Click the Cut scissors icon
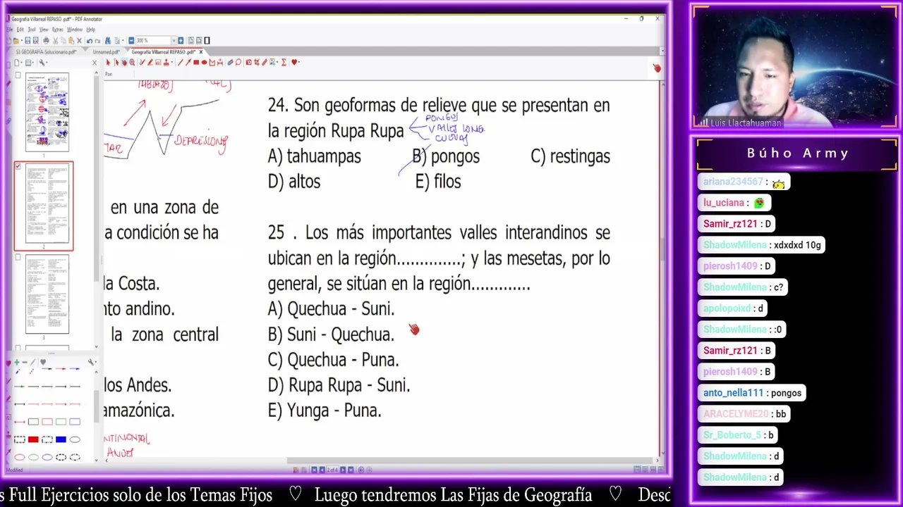 (56, 41)
